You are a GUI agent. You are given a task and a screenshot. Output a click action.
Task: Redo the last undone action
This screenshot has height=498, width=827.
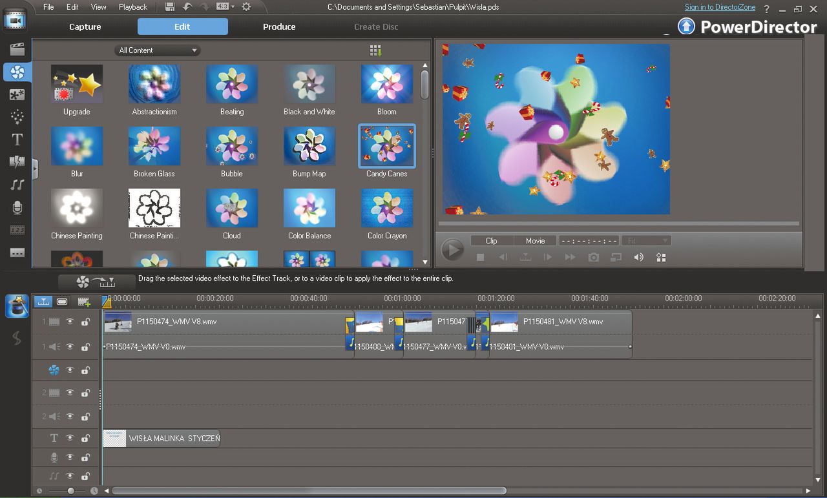tap(205, 7)
